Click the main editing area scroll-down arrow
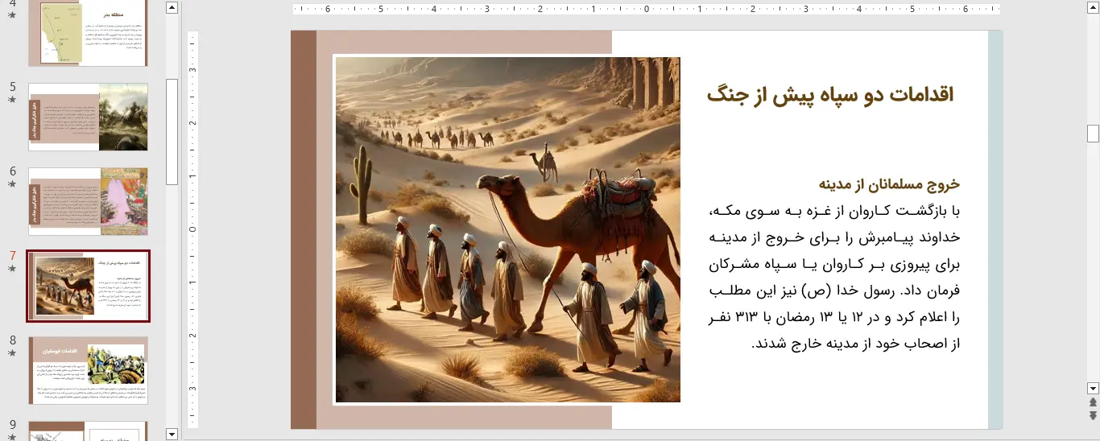Viewport: 1100px width, 441px height. (x=1093, y=387)
